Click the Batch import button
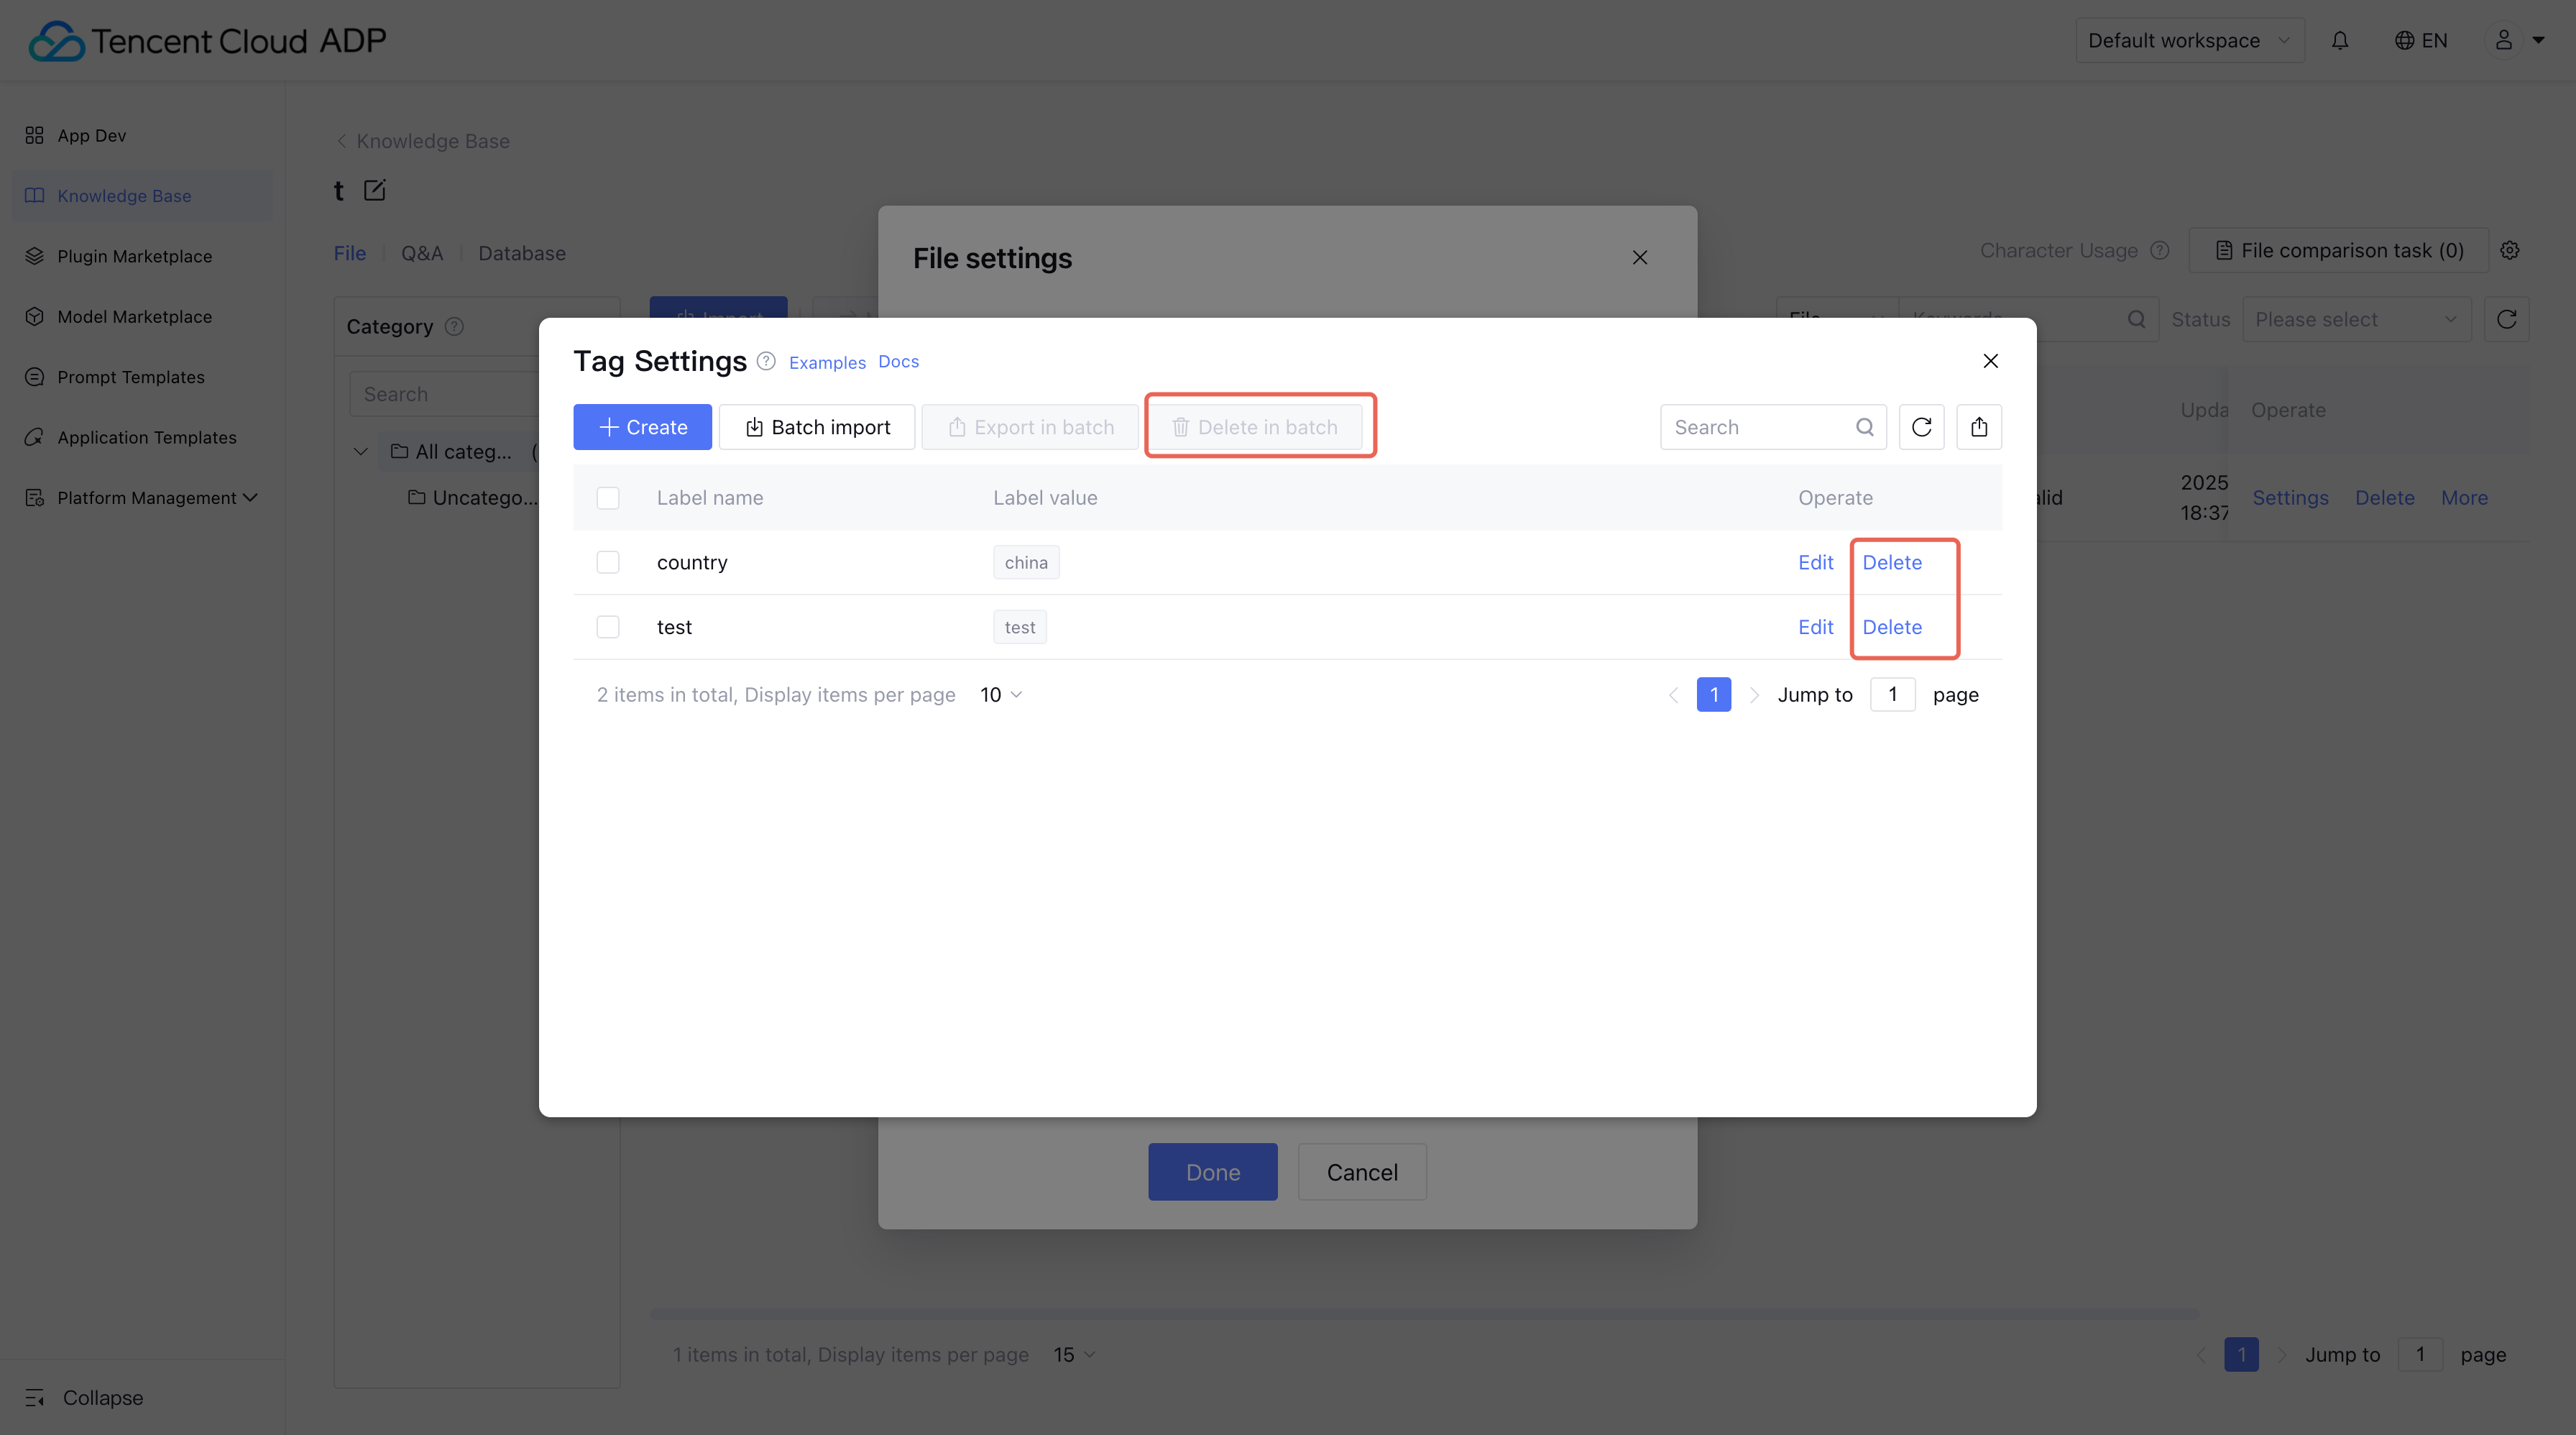 point(817,427)
